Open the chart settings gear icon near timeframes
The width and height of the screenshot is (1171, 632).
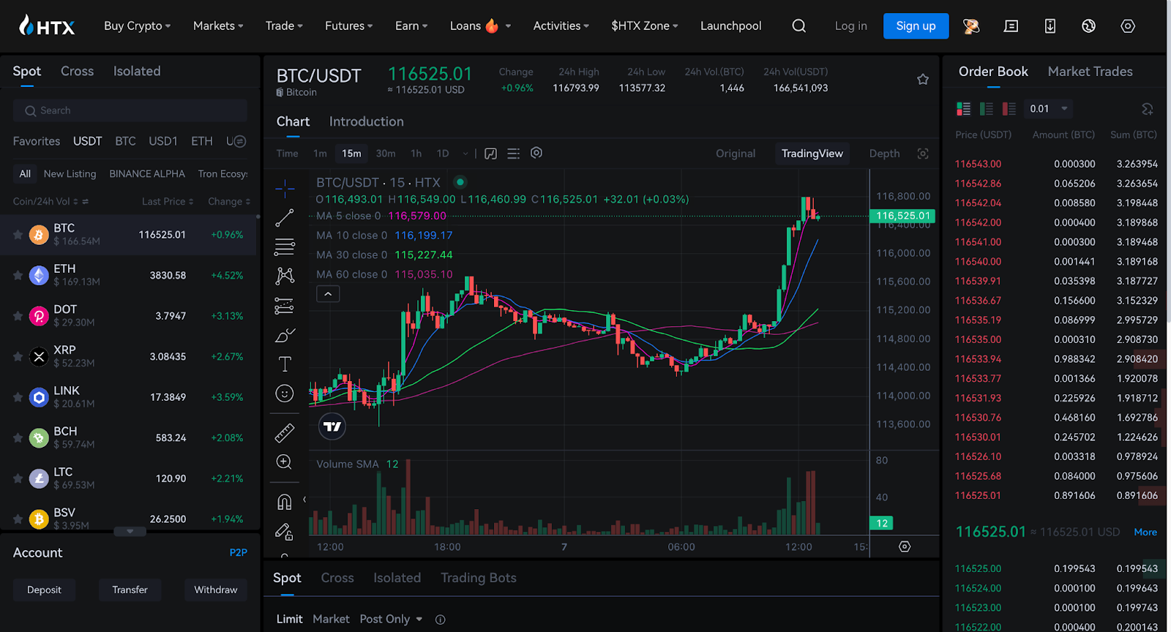pos(536,153)
